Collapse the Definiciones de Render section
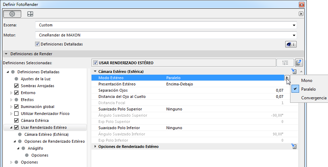 click(6, 54)
